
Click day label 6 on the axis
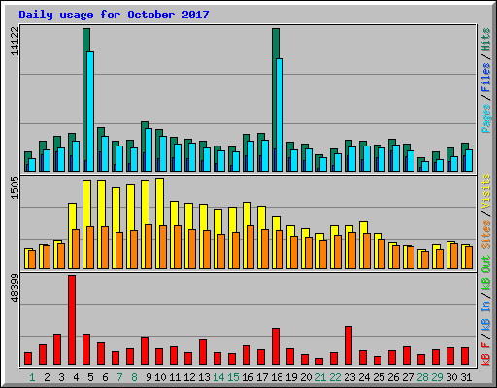(x=105, y=377)
